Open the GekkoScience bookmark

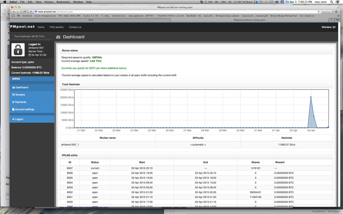point(119,16)
